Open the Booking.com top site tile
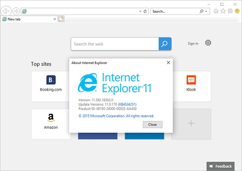242x171 pixels. coord(51,86)
